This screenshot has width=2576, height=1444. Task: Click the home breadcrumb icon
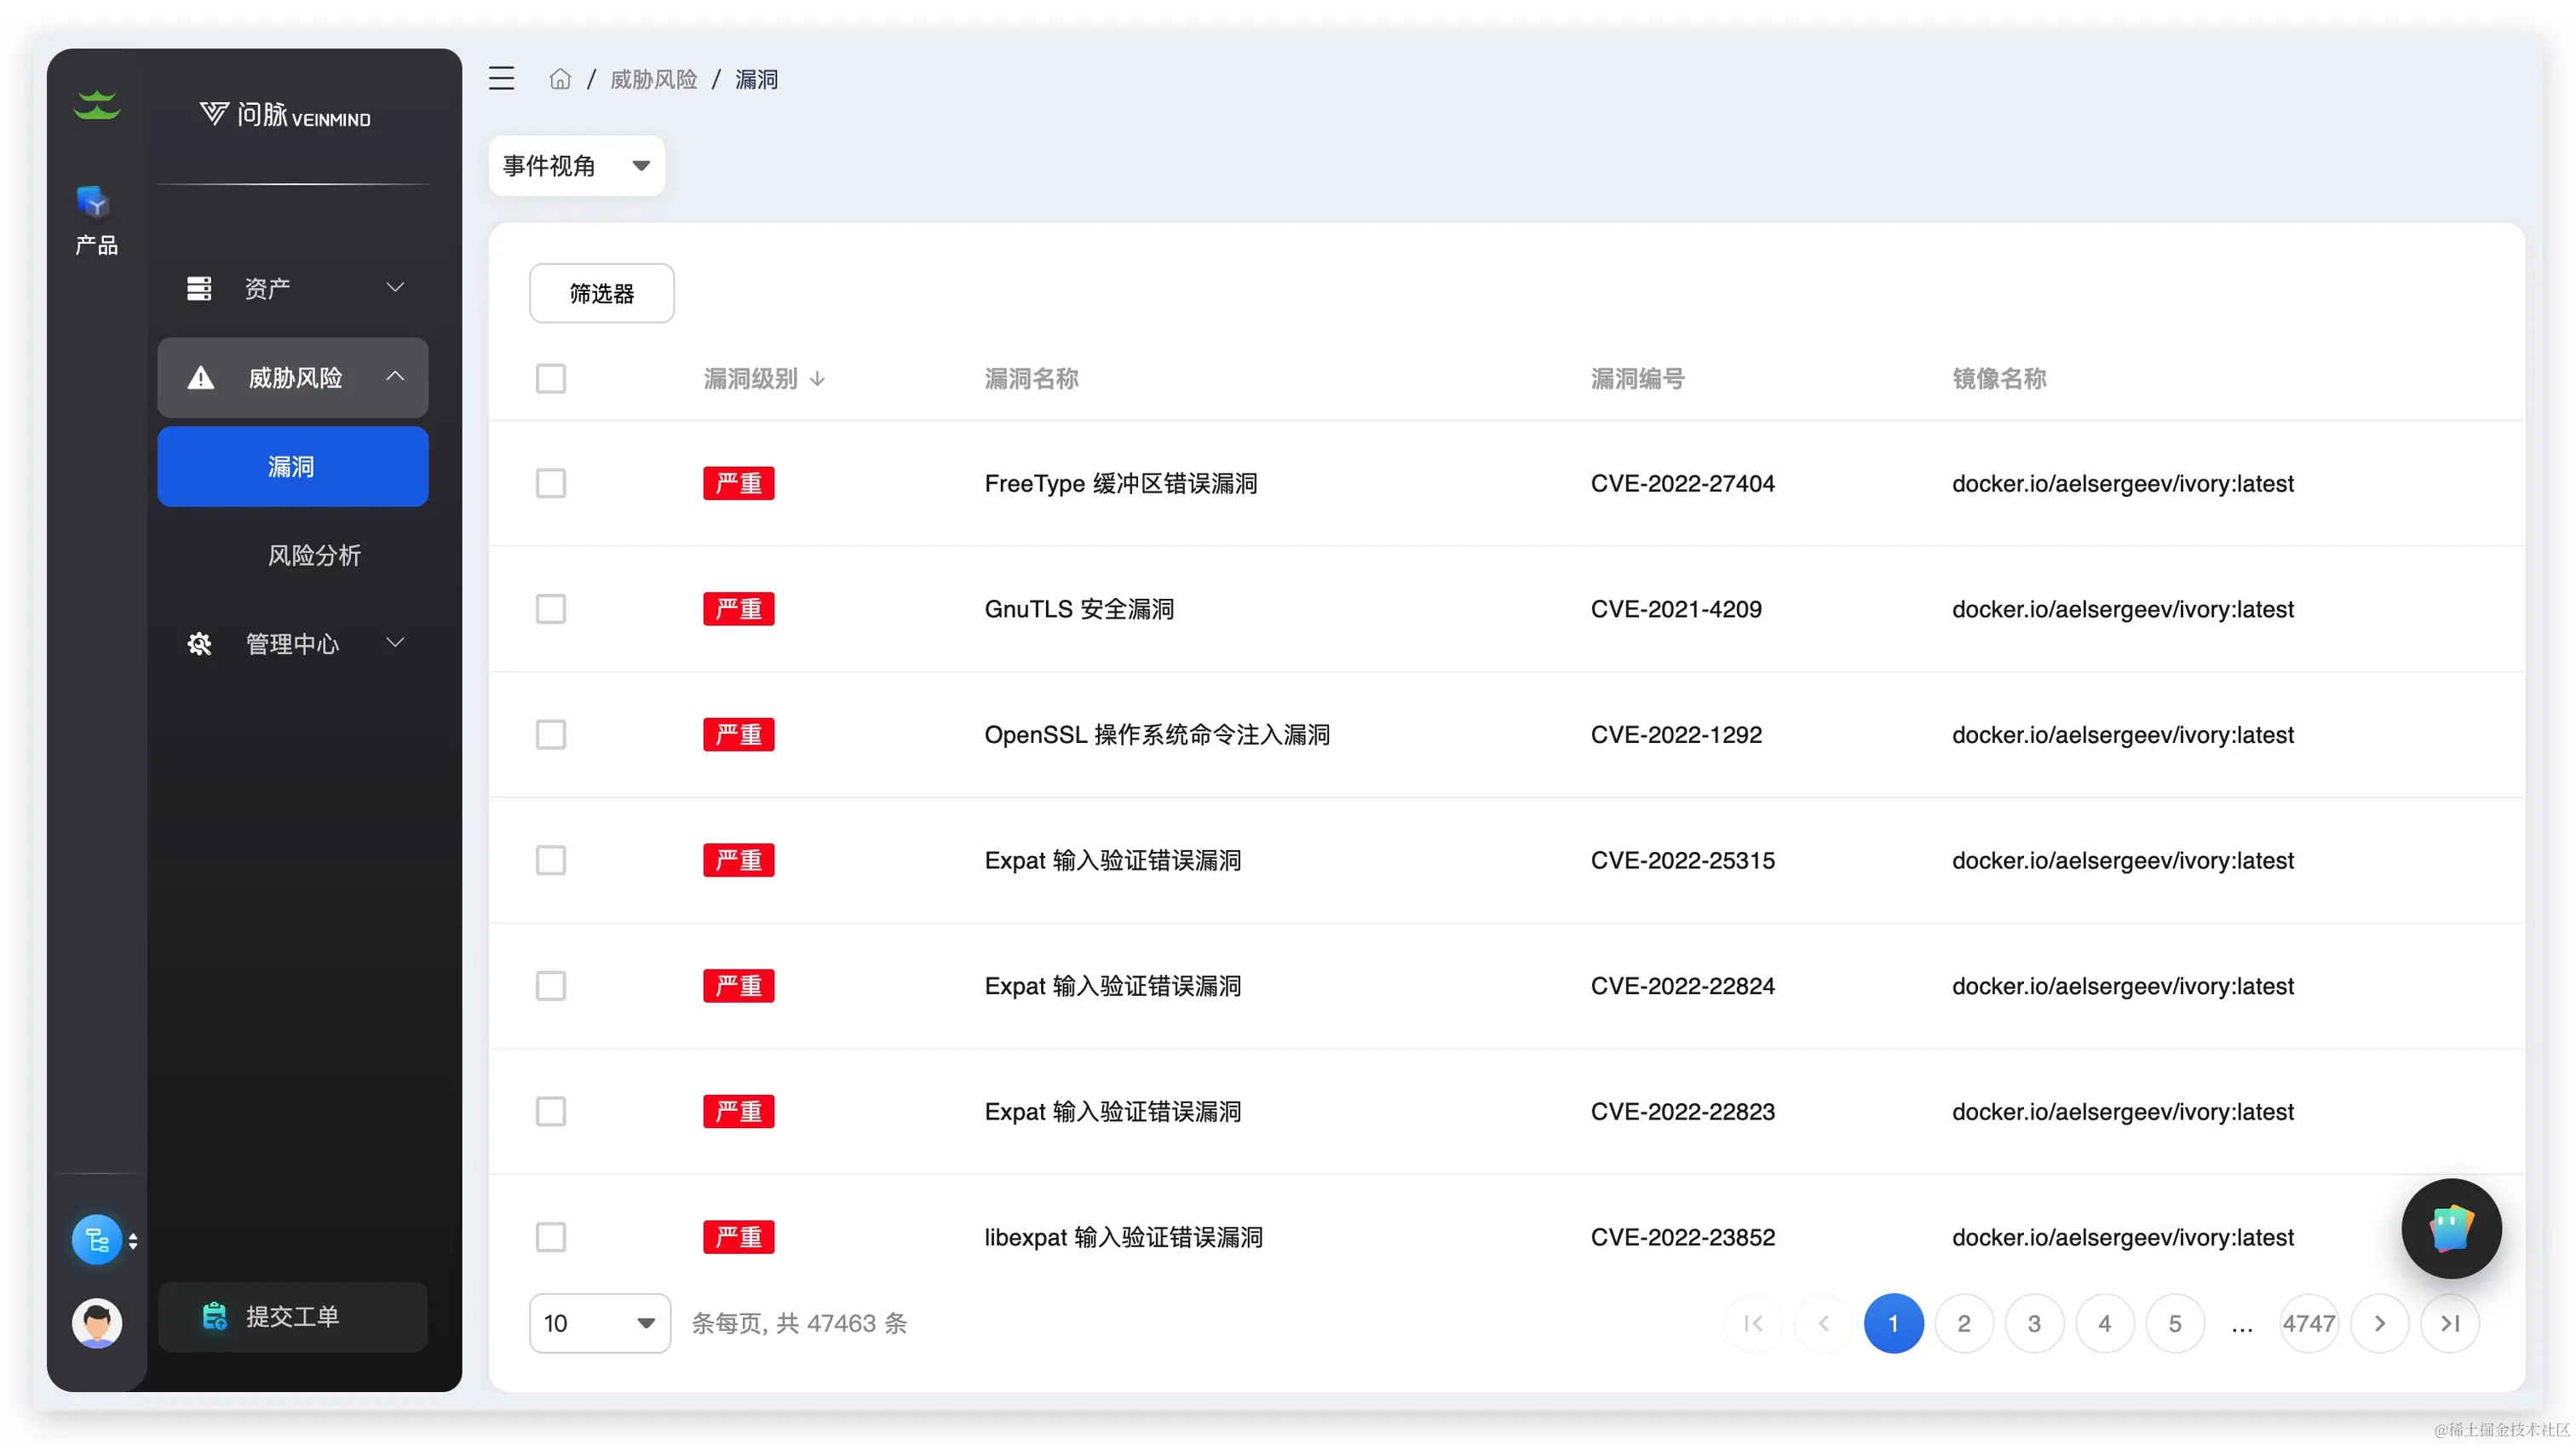[560, 78]
